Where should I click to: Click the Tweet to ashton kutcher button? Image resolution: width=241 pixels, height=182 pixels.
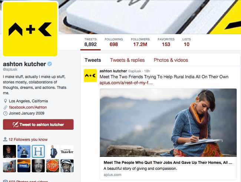coord(38,124)
